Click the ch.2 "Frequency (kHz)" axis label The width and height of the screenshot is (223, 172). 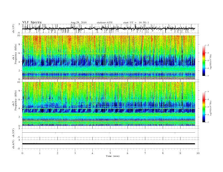(x=16, y=100)
